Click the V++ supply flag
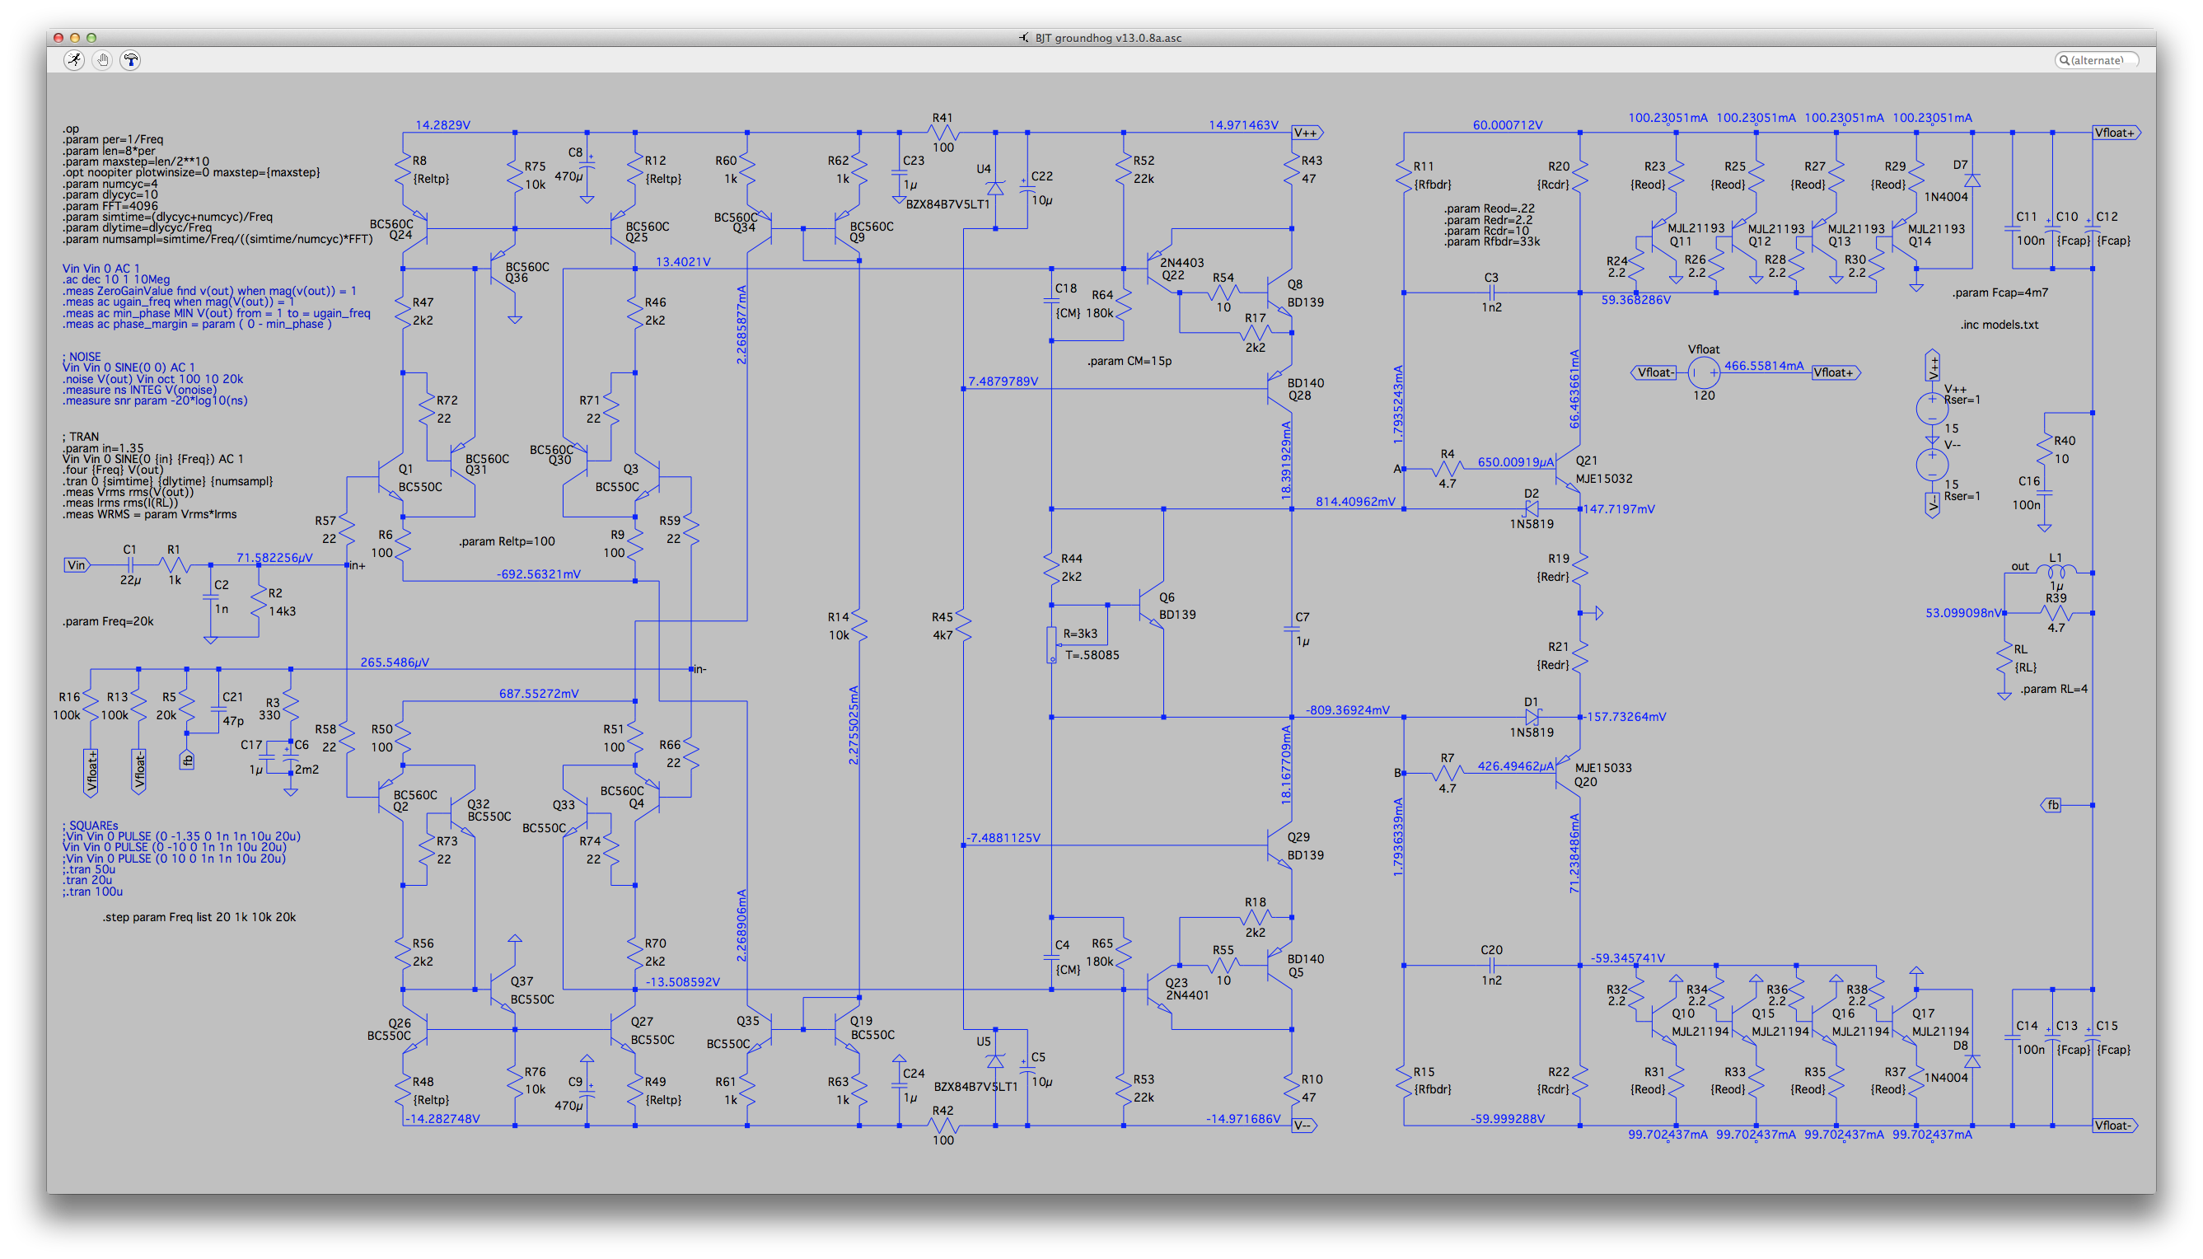This screenshot has height=1259, width=2203. [x=1307, y=133]
